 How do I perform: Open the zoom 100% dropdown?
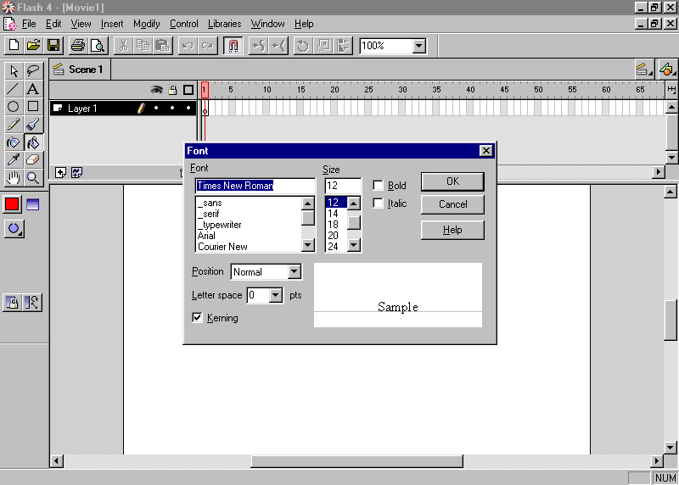[418, 46]
